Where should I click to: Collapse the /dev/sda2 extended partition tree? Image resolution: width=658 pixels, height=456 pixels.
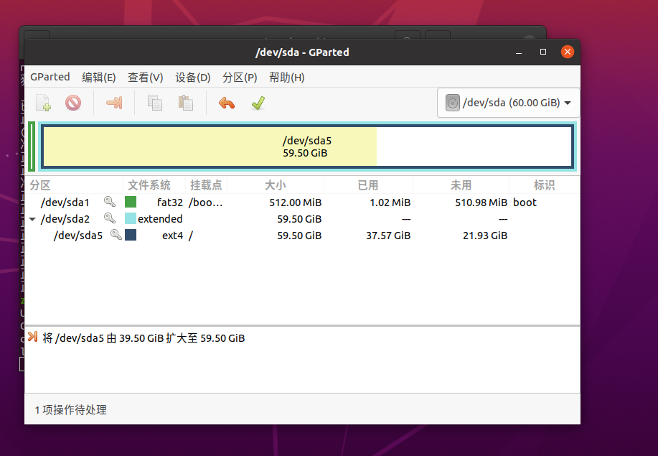tap(32, 219)
